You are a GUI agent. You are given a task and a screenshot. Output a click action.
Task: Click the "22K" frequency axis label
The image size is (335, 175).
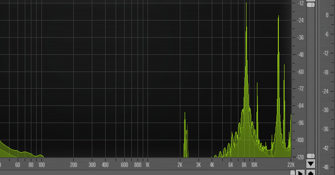click(291, 165)
